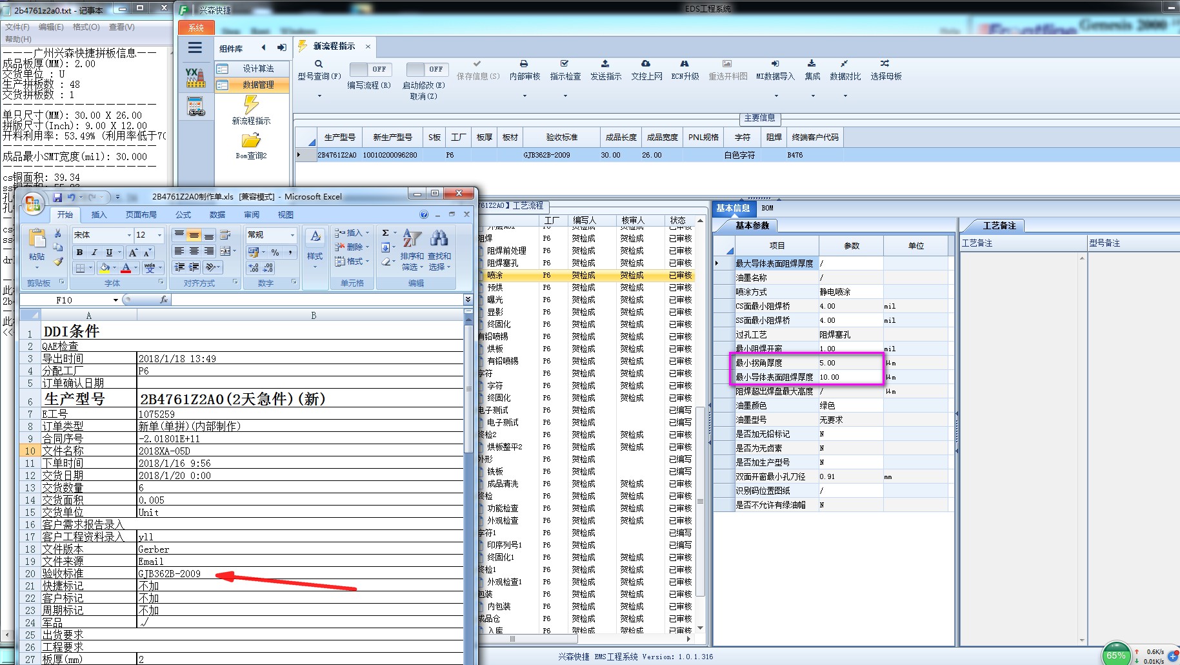This screenshot has height=665, width=1180.
Task: Switch to the 基本信息 tab
Action: point(732,208)
